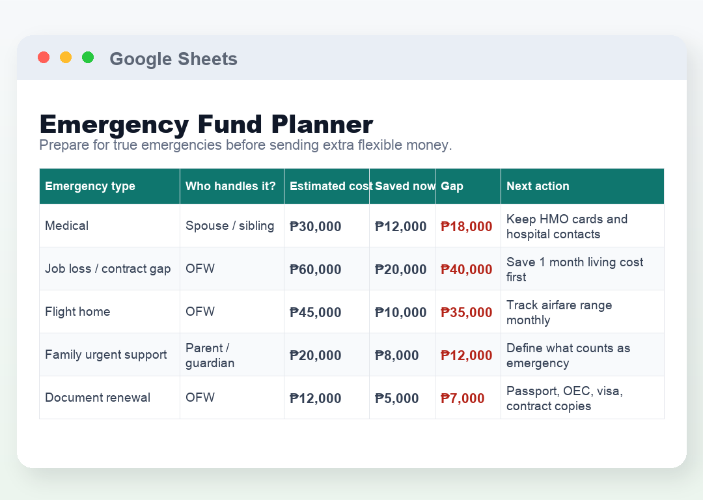This screenshot has width=703, height=500.
Task: Select the ₱30,000 estimated cost cell
Action: pyautogui.click(x=327, y=225)
